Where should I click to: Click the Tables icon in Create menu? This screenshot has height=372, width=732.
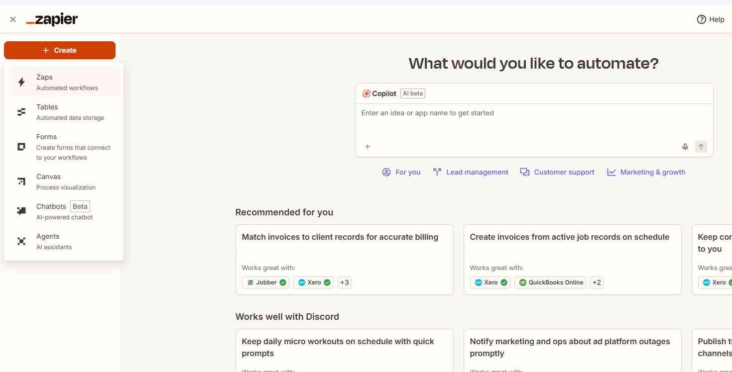[x=21, y=112]
